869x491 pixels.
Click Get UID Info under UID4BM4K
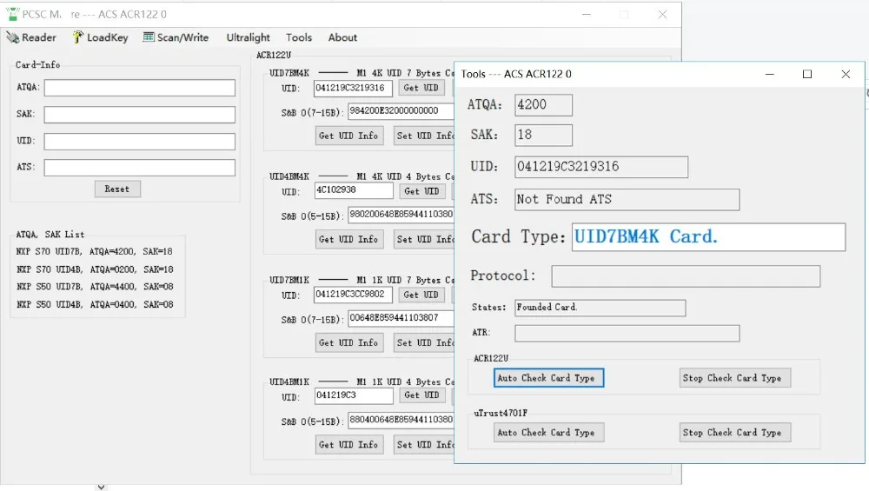[x=348, y=239]
